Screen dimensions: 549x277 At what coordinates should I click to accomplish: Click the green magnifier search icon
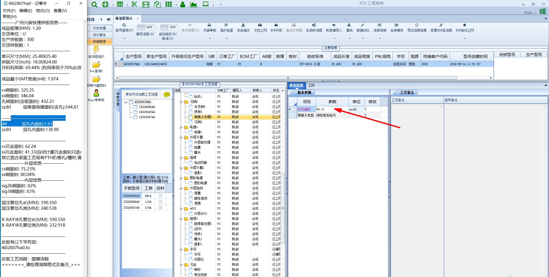pyautogui.click(x=94, y=5)
